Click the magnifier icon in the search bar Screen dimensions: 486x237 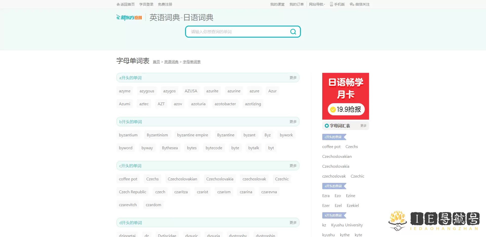tap(293, 32)
